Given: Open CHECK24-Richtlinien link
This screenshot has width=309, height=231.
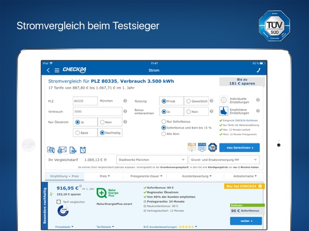Looking at the screenshot, I should click(247, 120).
